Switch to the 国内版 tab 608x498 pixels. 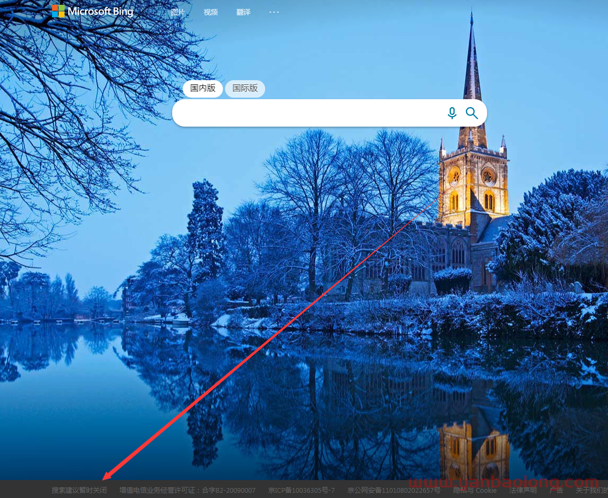[203, 89]
